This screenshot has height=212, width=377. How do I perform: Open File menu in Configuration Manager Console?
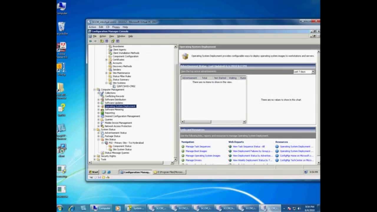point(95,36)
